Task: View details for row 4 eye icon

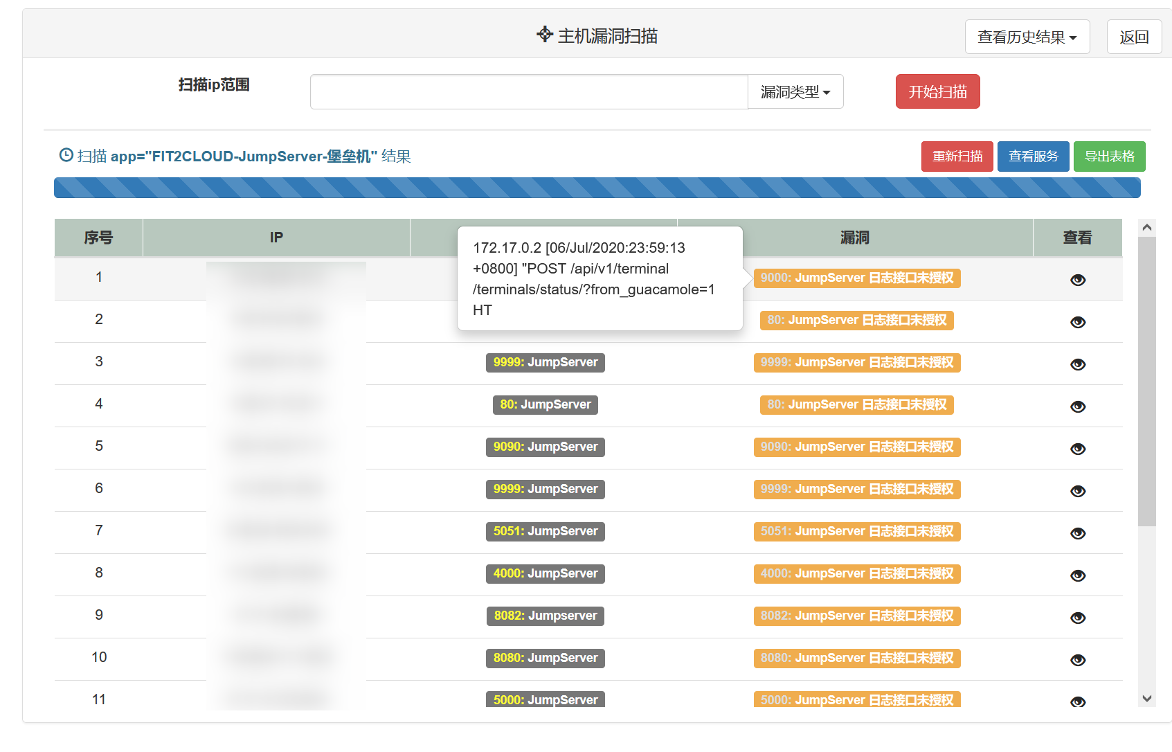Action: 1077,406
